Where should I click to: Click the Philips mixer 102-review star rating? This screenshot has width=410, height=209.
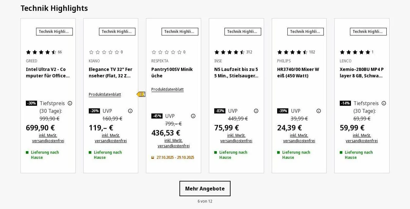292,52
